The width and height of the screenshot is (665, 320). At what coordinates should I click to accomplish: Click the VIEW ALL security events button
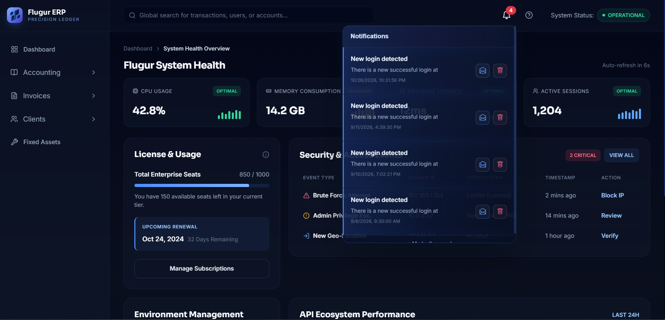tap(622, 155)
